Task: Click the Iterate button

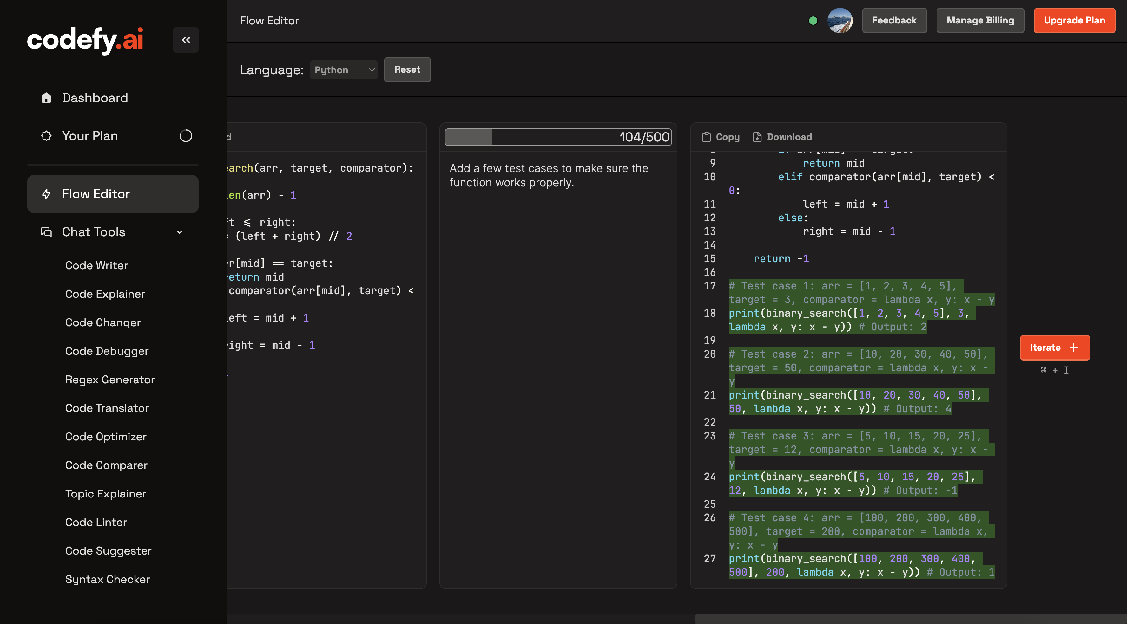Action: click(1055, 348)
